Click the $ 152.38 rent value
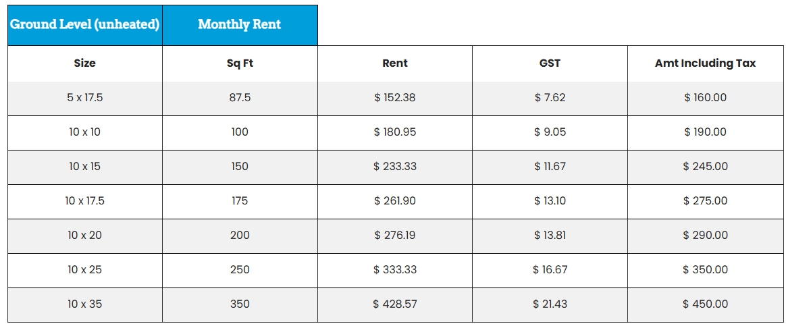 pyautogui.click(x=394, y=98)
